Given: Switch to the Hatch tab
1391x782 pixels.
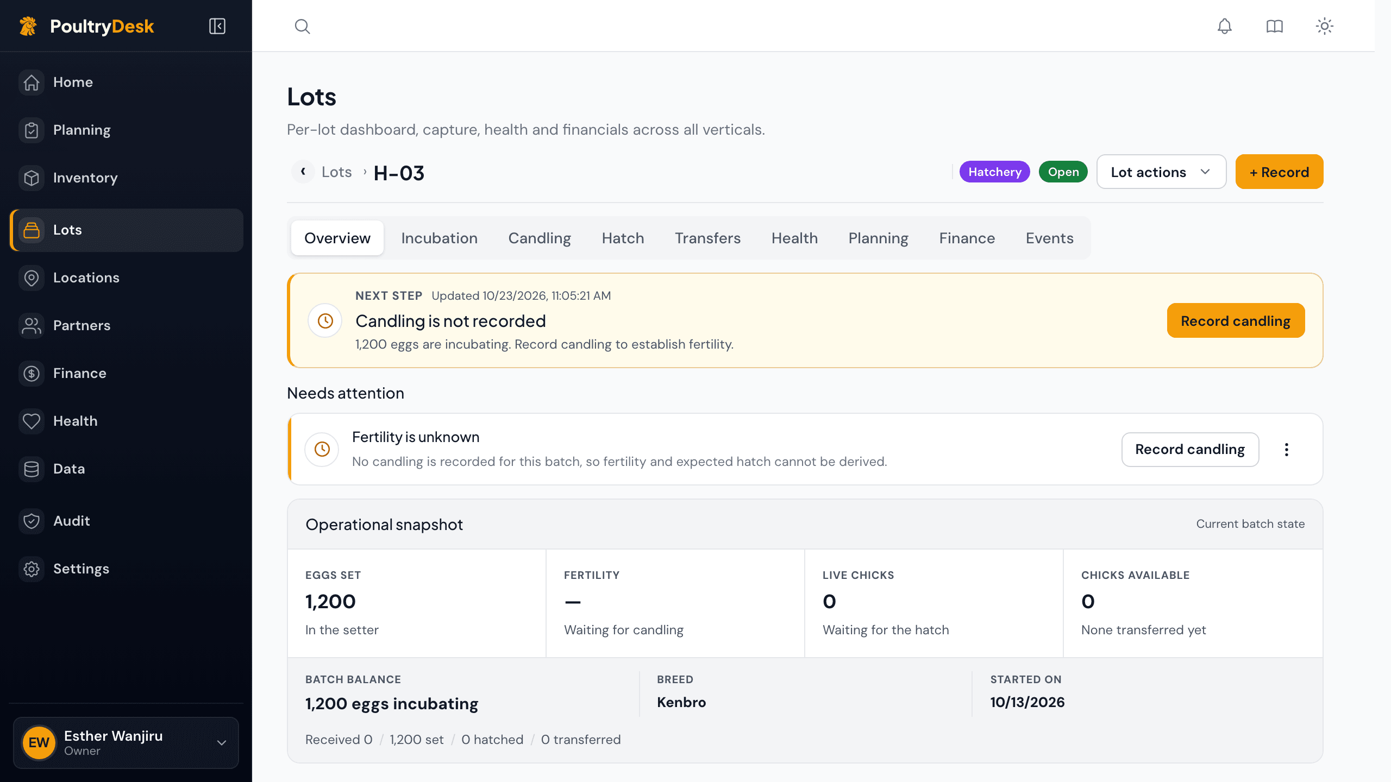Looking at the screenshot, I should pyautogui.click(x=623, y=238).
